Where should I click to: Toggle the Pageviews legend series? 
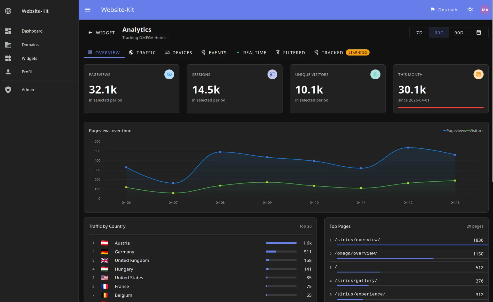point(454,131)
